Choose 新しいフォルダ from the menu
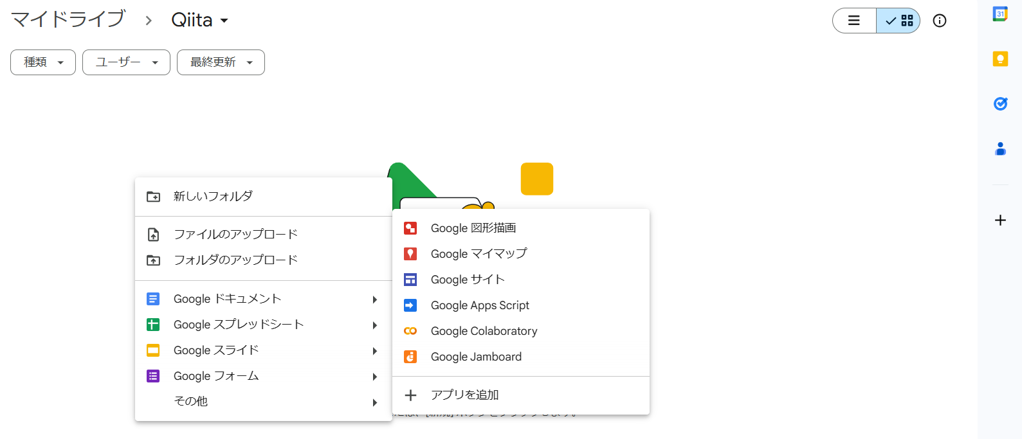The width and height of the screenshot is (1022, 439). (x=264, y=196)
